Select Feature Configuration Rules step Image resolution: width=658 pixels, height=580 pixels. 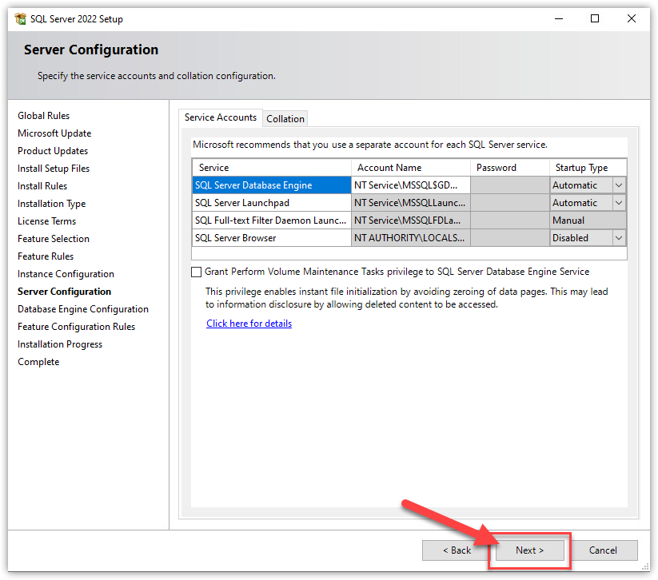coord(77,327)
